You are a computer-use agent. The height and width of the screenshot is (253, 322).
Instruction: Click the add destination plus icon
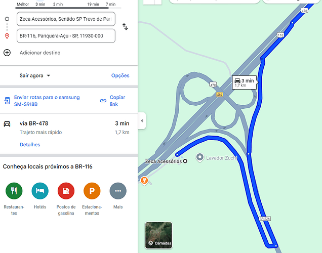(x=7, y=53)
